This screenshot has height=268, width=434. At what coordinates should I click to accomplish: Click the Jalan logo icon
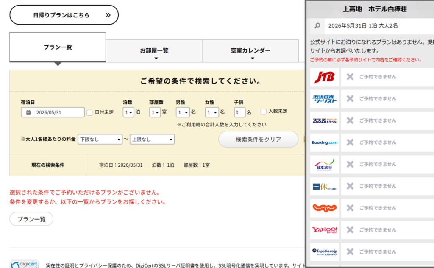(324, 208)
